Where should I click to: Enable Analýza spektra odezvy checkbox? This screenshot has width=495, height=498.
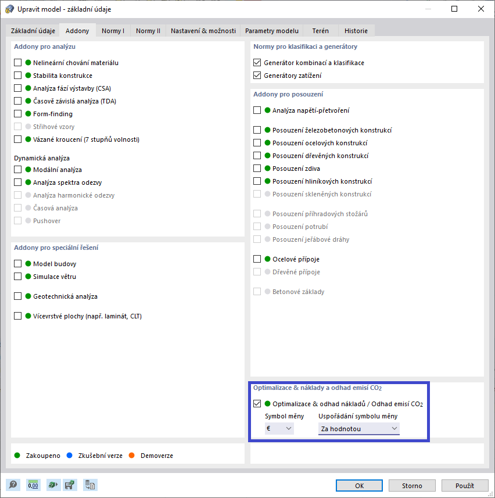point(18,182)
